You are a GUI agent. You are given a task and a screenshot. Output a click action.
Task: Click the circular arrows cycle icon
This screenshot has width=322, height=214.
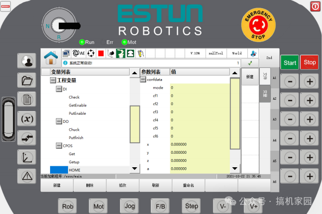click(x=91, y=53)
